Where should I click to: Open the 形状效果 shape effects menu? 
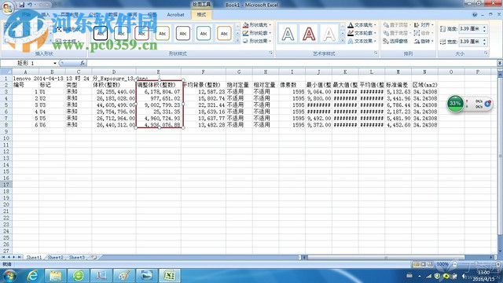point(257,41)
